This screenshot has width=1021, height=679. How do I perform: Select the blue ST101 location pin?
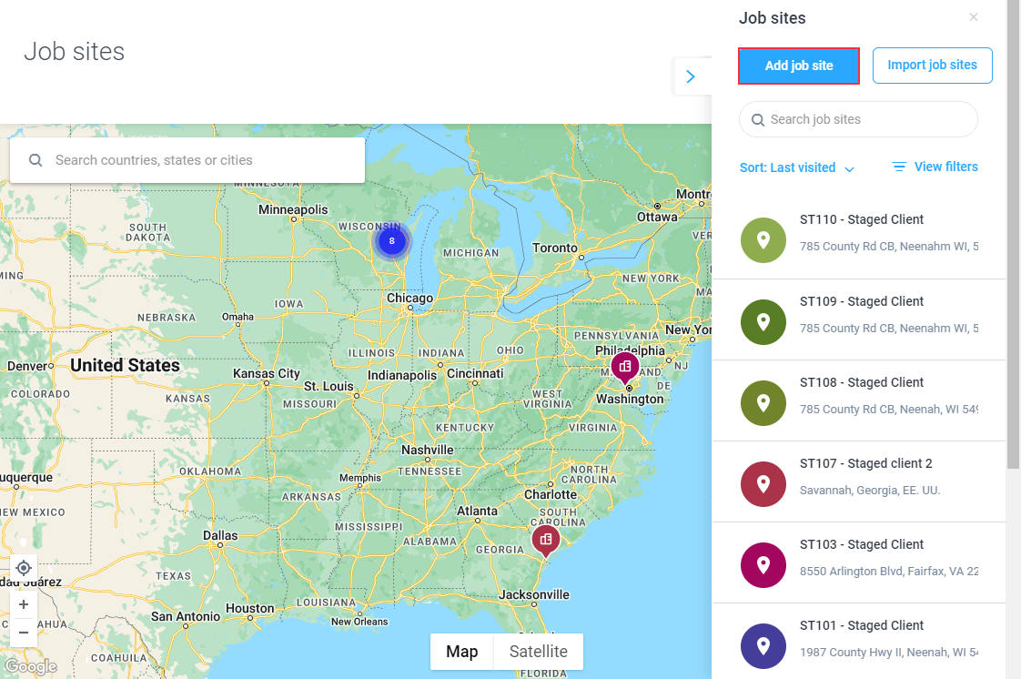tap(763, 645)
